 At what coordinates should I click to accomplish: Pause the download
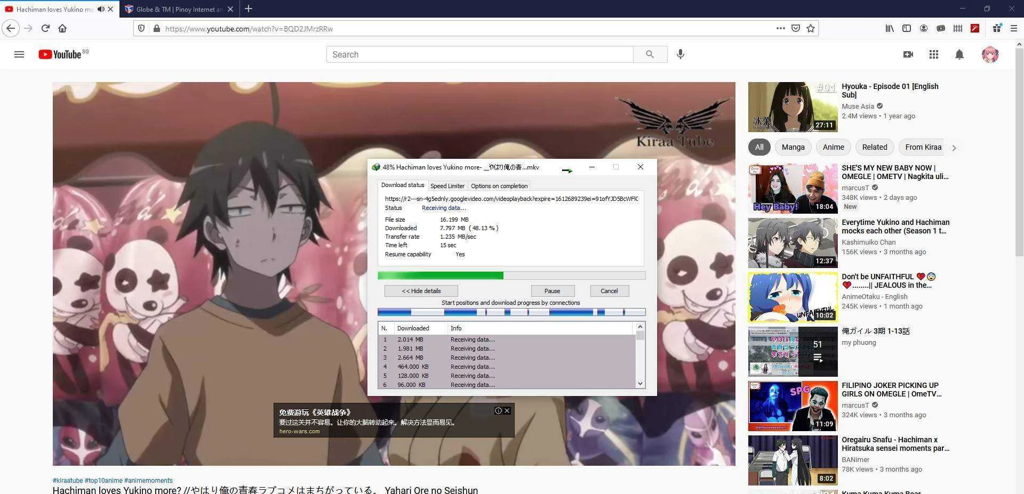(553, 291)
